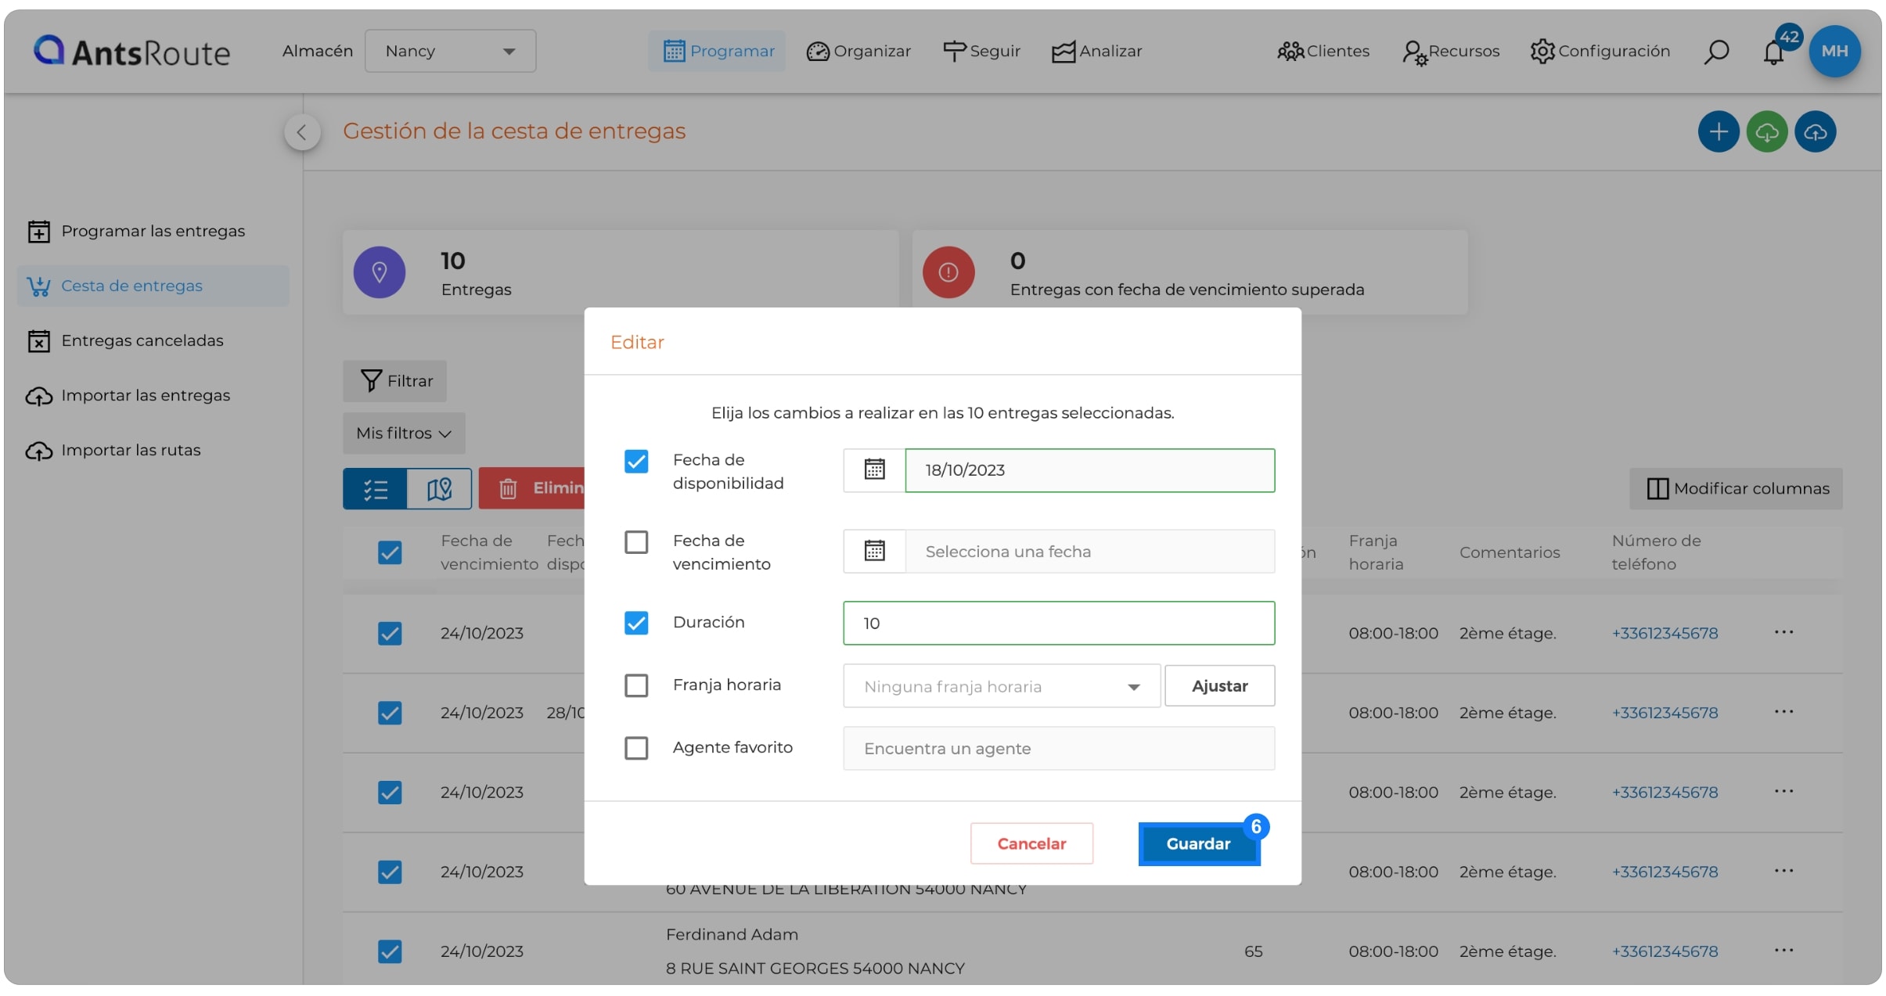The image size is (1886, 996).
Task: Uncheck the row checkbox with date 28/10
Action: [x=390, y=713]
